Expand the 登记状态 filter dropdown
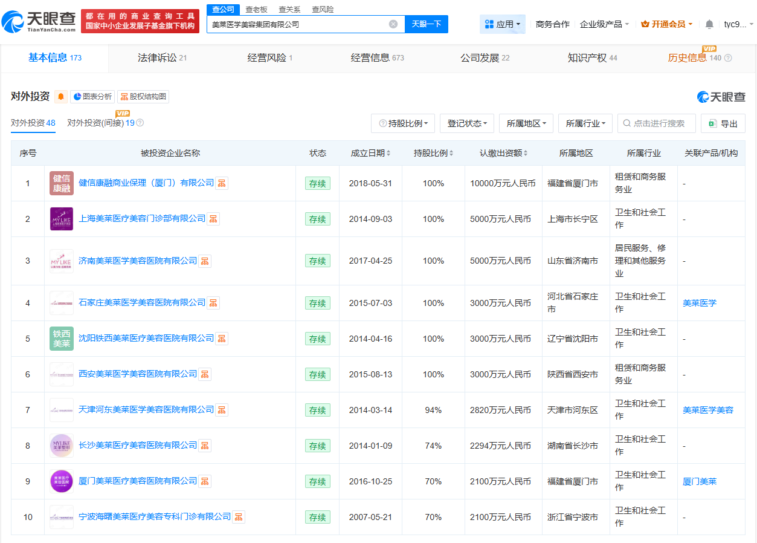The width and height of the screenshot is (757, 543). pyautogui.click(x=467, y=123)
